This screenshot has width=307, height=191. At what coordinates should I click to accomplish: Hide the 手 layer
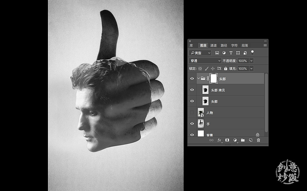[x=192, y=124]
